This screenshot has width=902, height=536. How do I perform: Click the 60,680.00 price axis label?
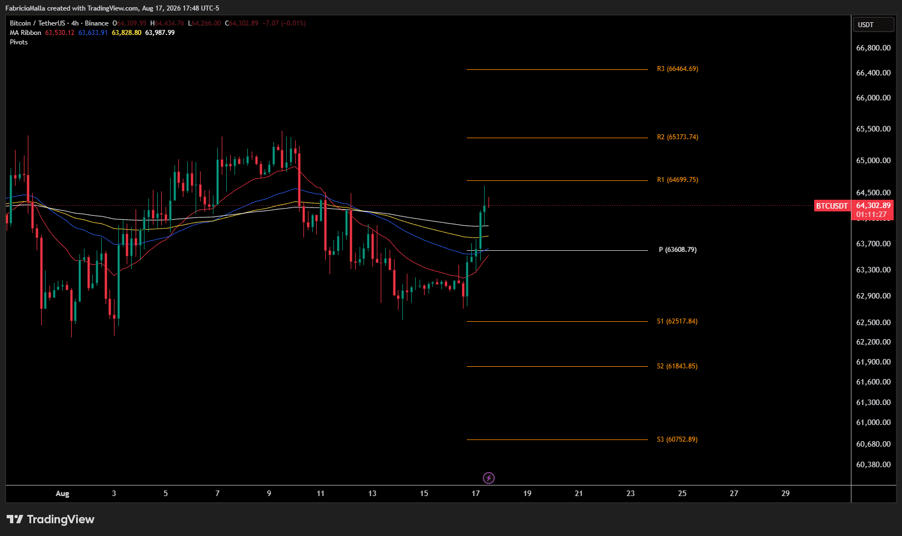pyautogui.click(x=874, y=444)
